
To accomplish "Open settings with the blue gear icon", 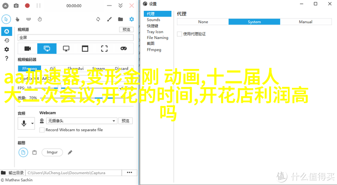I will (x=131, y=19).
